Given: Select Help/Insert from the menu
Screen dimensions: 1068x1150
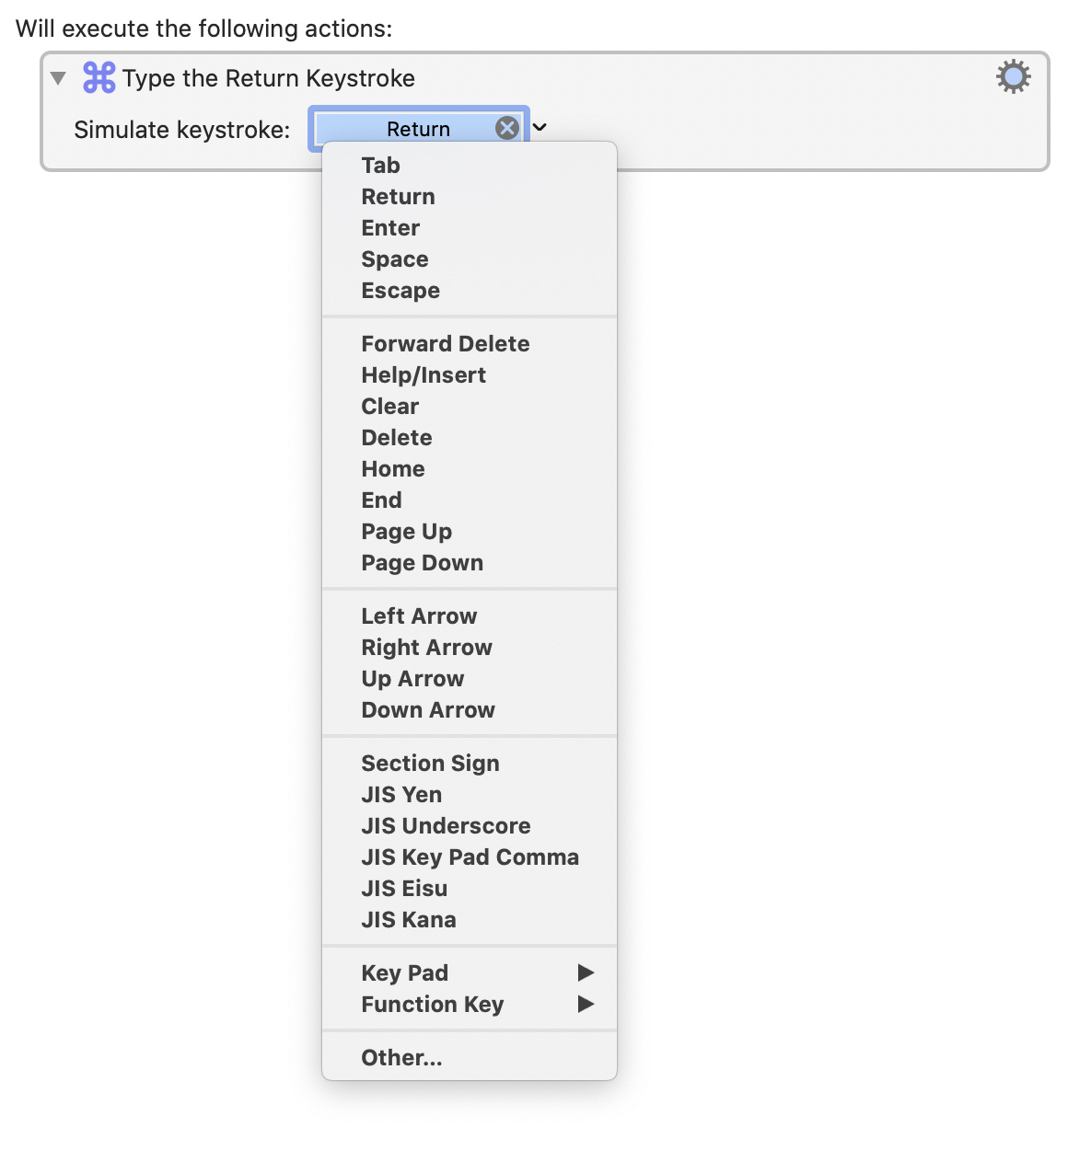Looking at the screenshot, I should pyautogui.click(x=424, y=375).
